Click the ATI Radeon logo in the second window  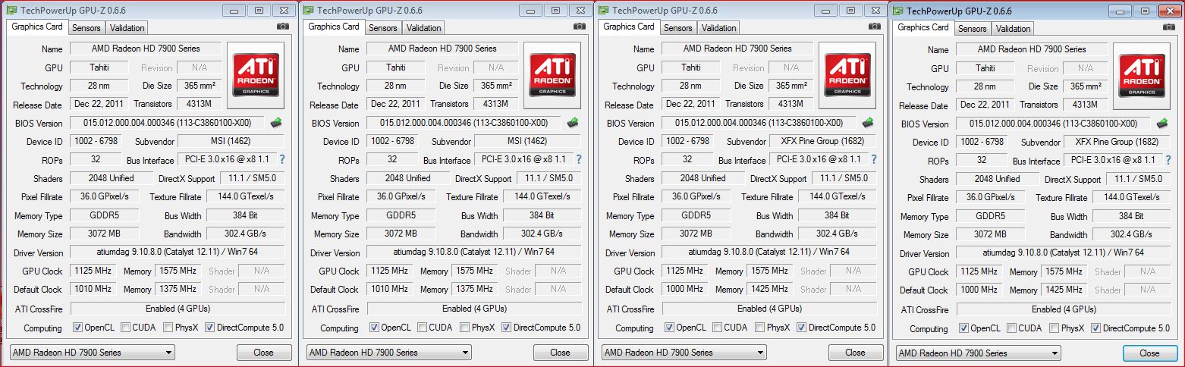point(552,74)
